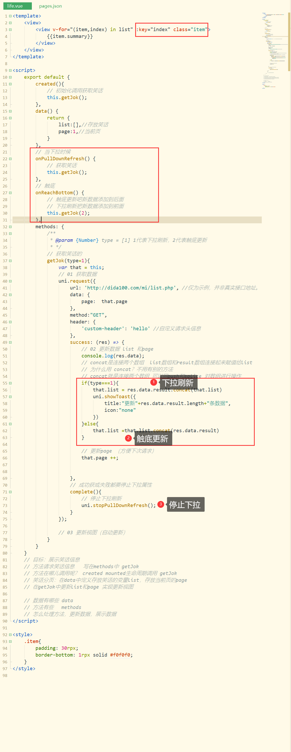Click the vertical scrollbar thumb
This screenshot has height=752, width=291.
click(x=289, y=42)
